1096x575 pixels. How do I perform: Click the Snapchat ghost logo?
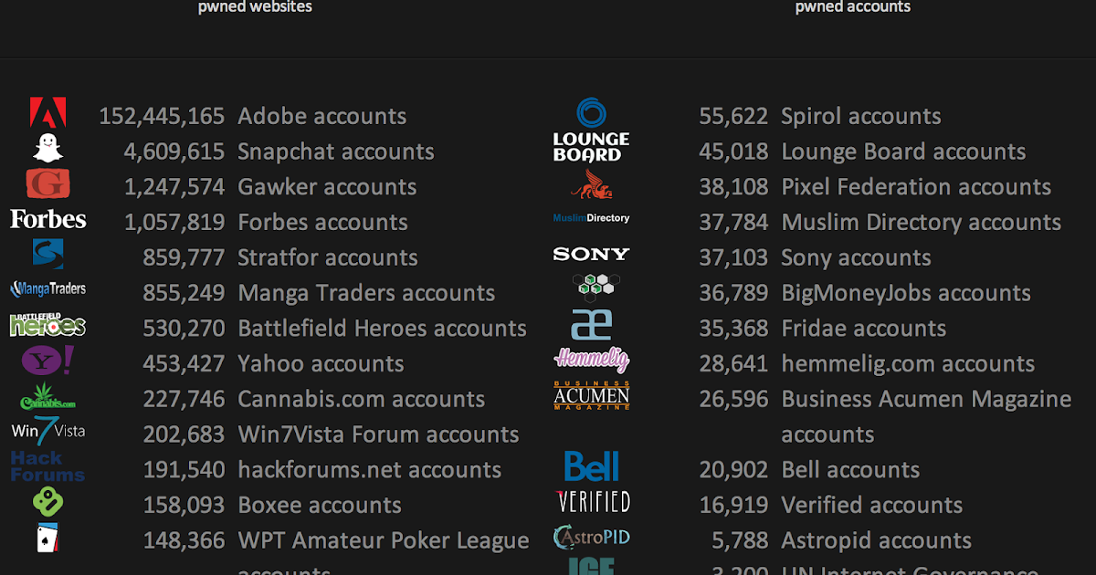(x=47, y=148)
